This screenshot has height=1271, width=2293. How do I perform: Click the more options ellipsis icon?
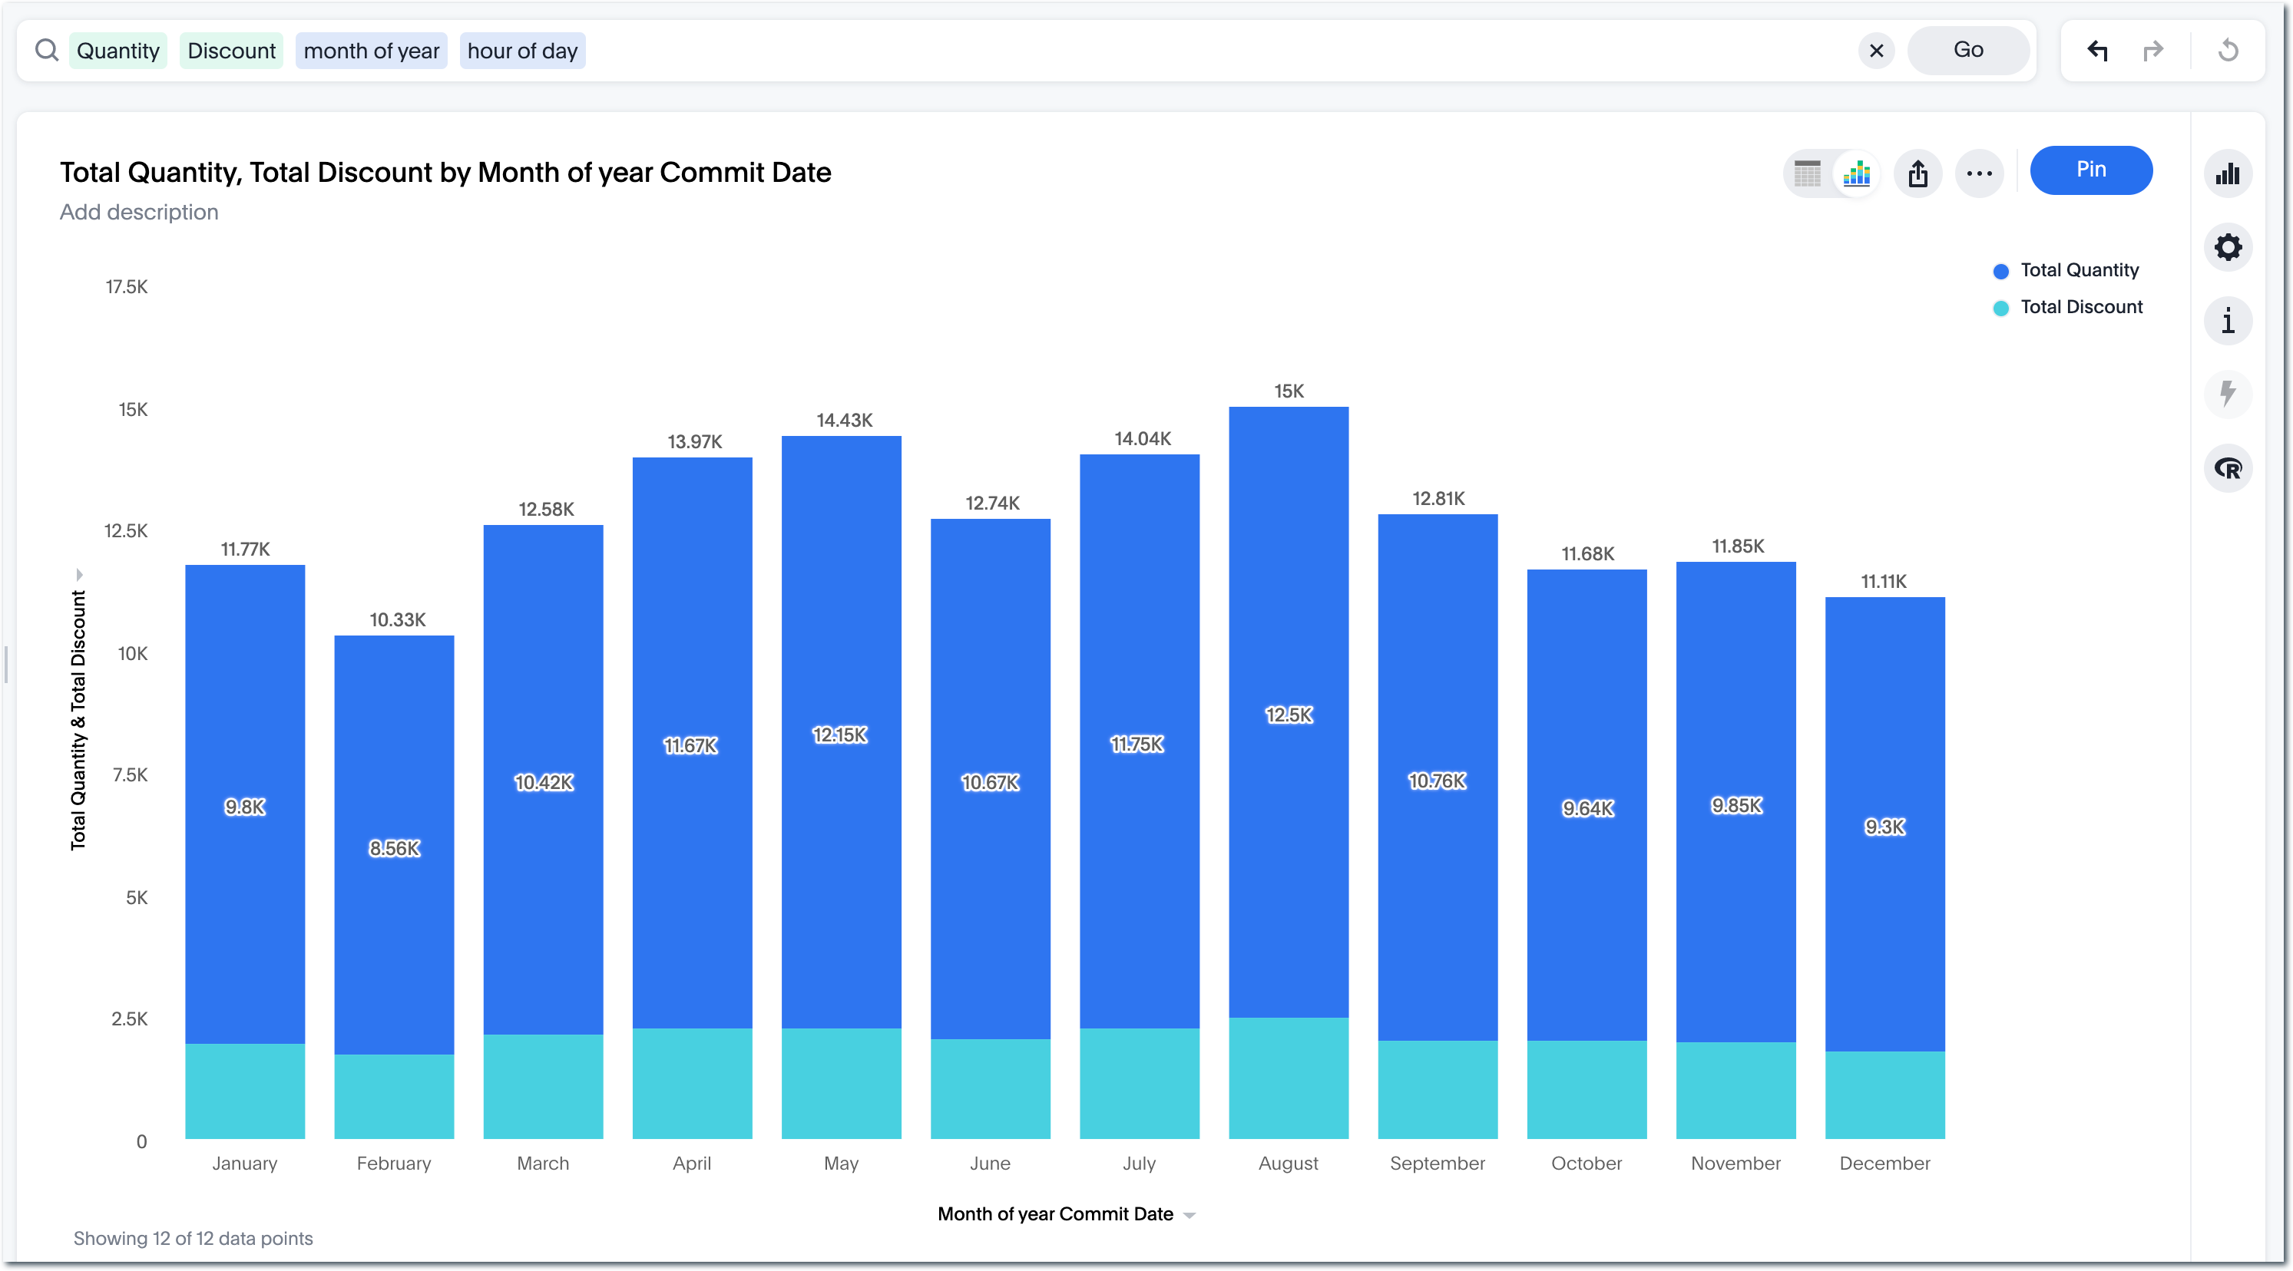pyautogui.click(x=1978, y=170)
